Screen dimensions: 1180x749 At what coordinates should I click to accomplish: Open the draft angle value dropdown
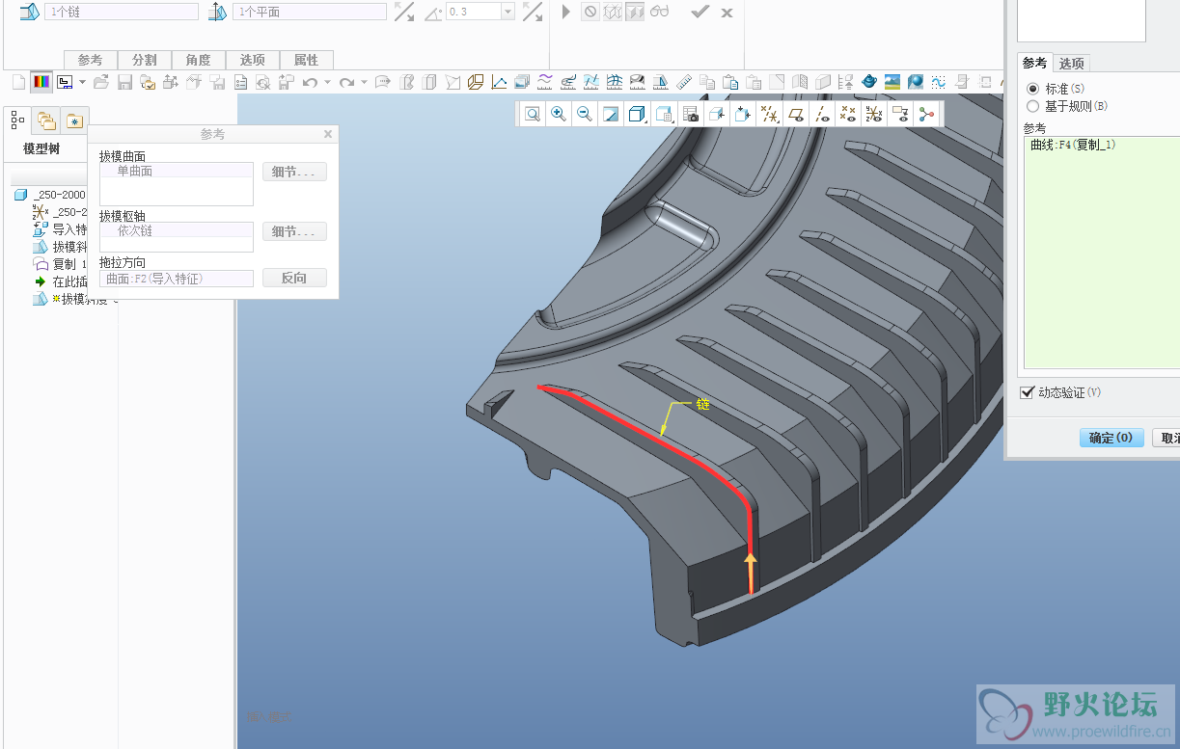tap(508, 12)
